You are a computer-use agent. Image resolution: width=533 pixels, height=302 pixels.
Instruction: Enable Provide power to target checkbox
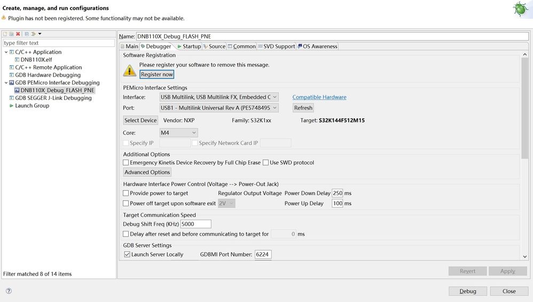(x=126, y=193)
